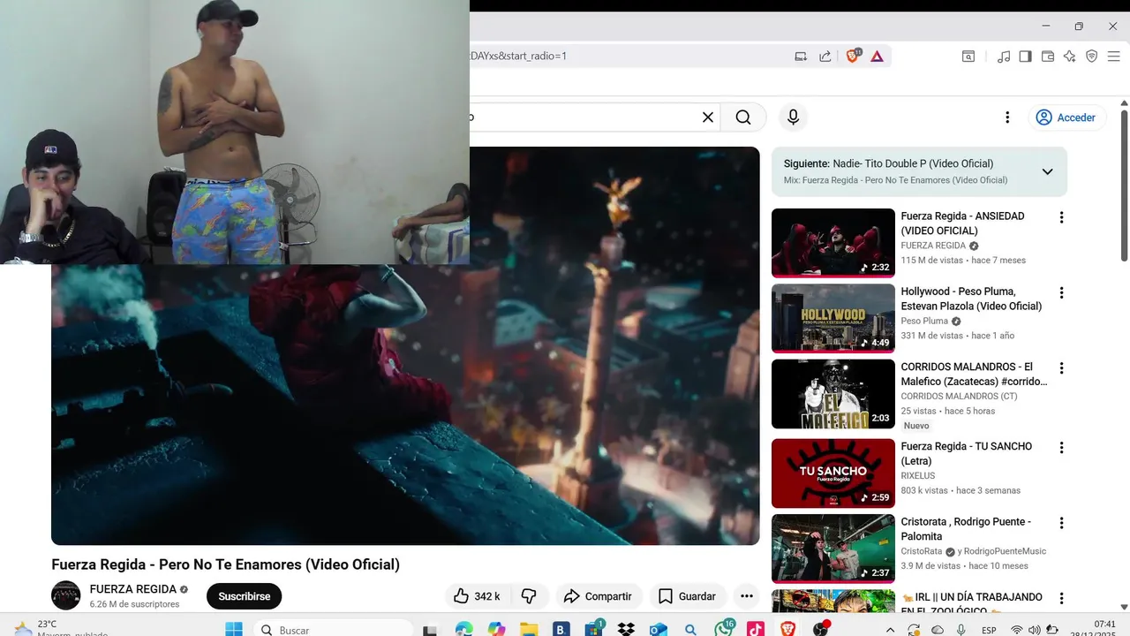Screen dimensions: 1130x636
Task: Click the Guardar save button
Action: (x=687, y=596)
